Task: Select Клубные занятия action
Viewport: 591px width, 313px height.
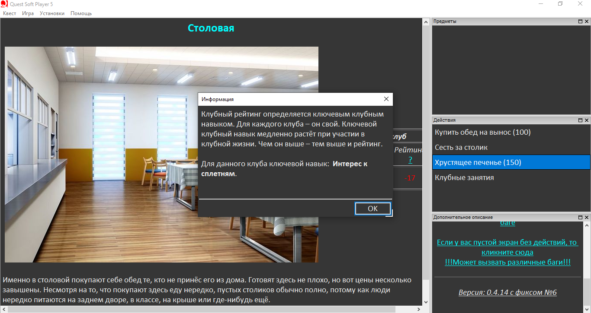Action: [464, 177]
